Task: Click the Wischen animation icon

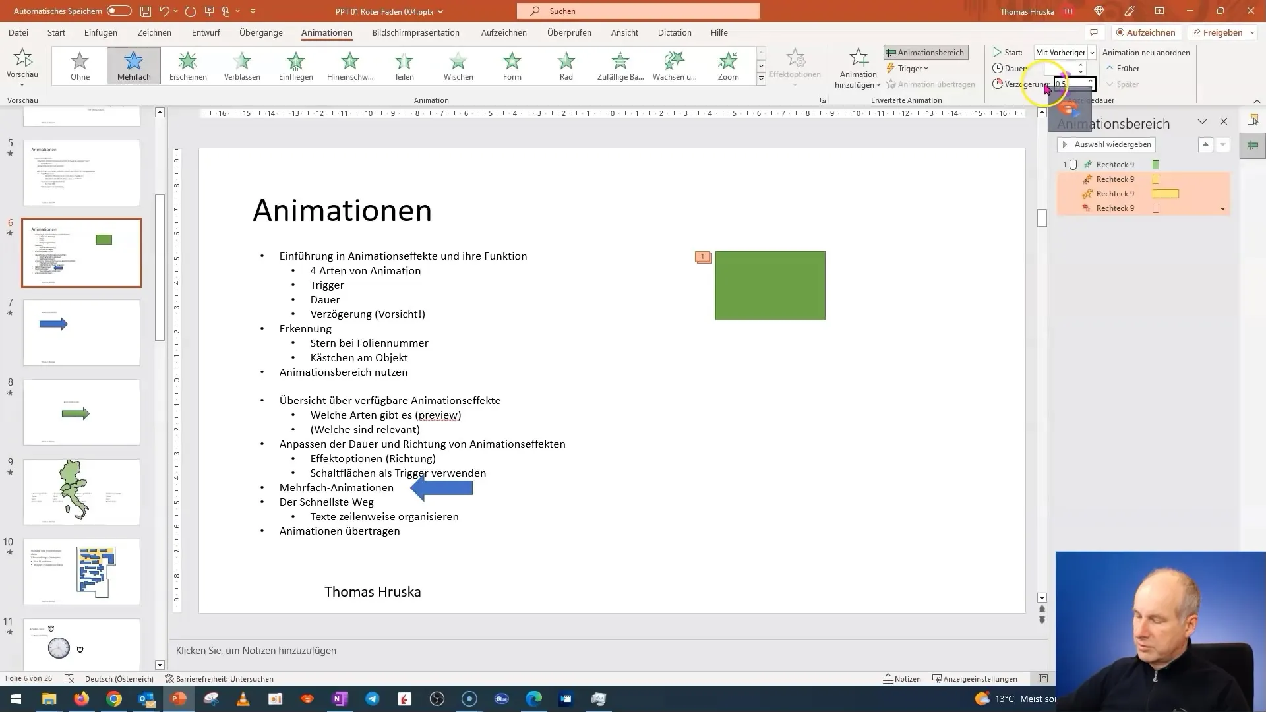Action: 458,65
